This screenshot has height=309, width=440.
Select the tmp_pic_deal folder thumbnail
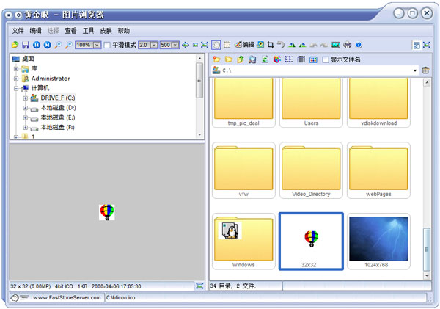(243, 103)
